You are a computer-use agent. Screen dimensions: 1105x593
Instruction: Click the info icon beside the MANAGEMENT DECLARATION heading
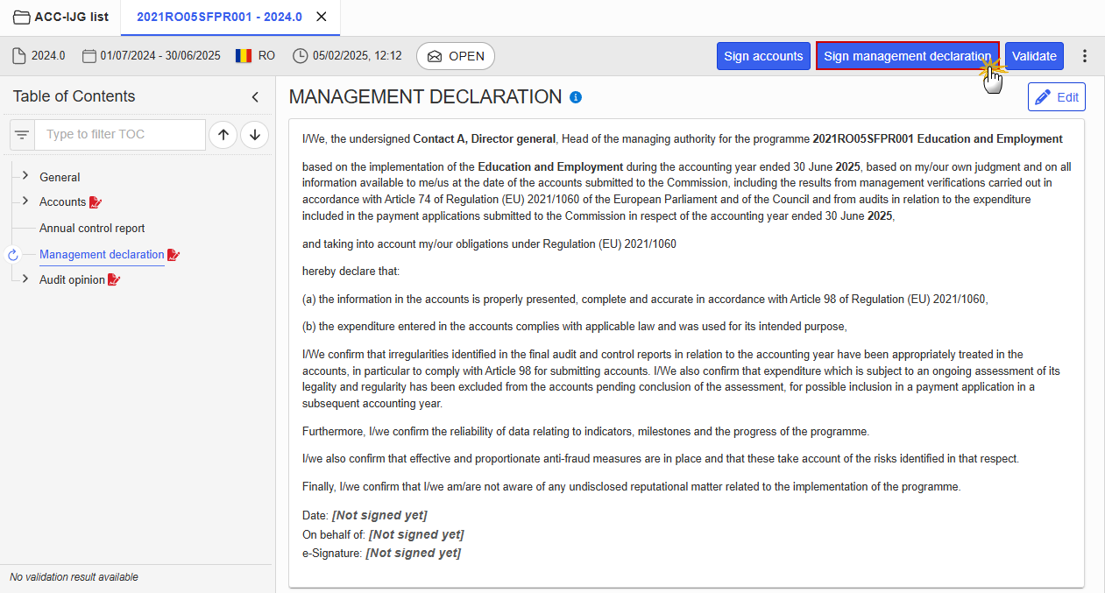[576, 97]
